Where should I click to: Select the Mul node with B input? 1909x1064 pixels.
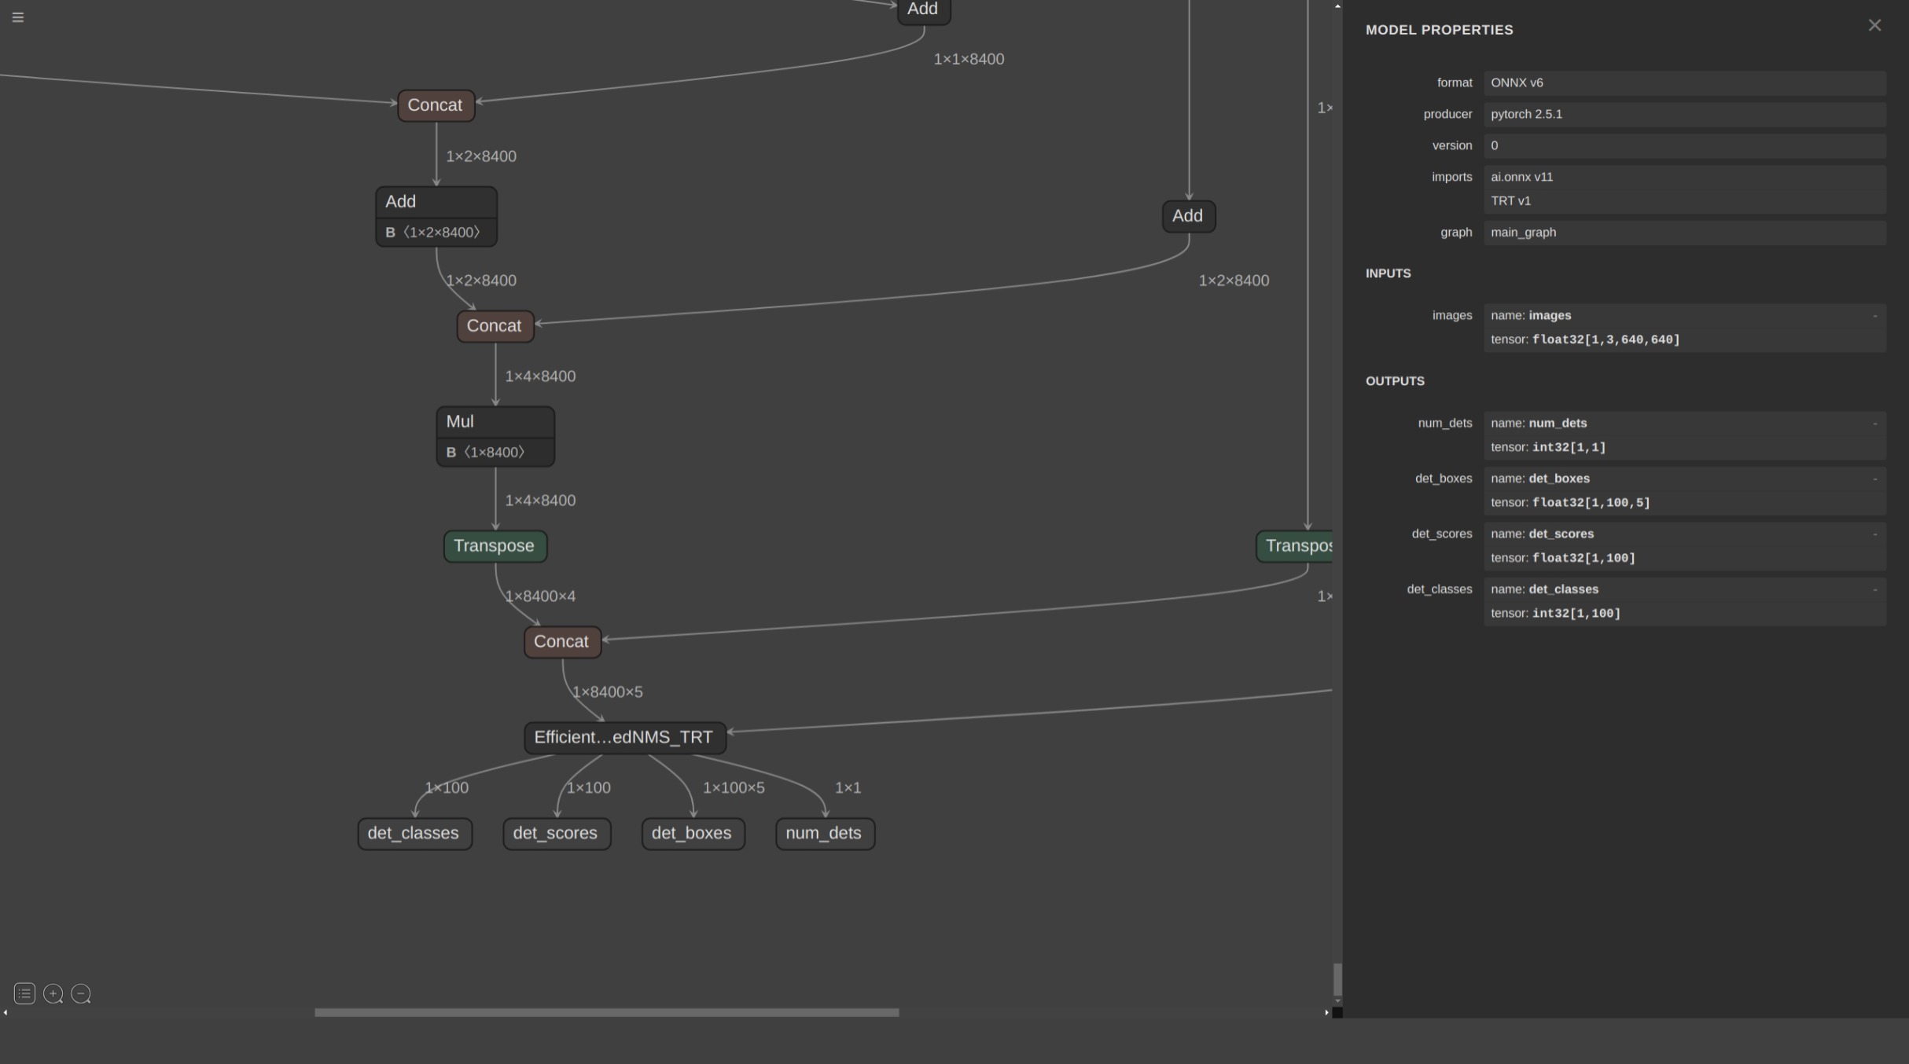tap(495, 423)
